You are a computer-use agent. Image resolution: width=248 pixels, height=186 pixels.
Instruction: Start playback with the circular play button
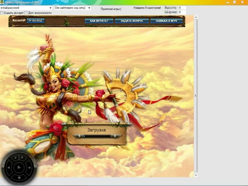(x=19, y=167)
